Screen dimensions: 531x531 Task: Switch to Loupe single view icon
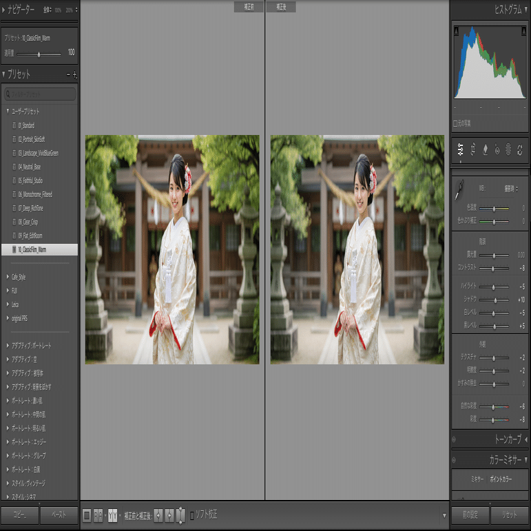click(87, 515)
